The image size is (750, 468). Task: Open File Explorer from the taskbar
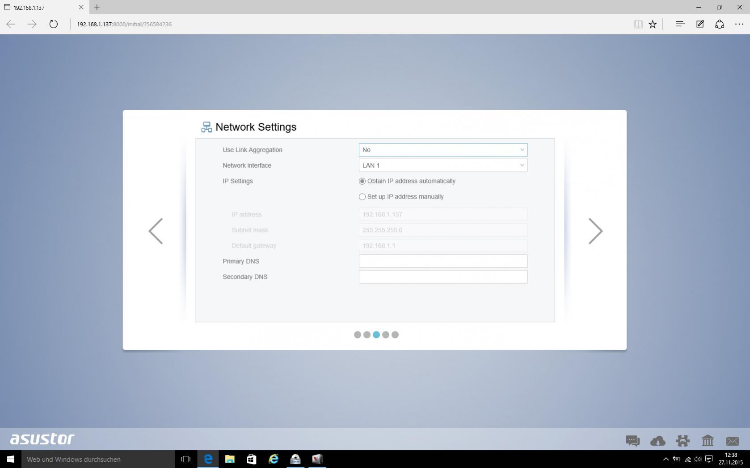tap(230, 459)
